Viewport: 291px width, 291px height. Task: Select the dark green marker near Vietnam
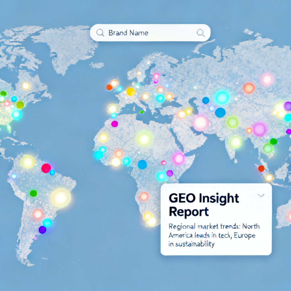click(273, 142)
